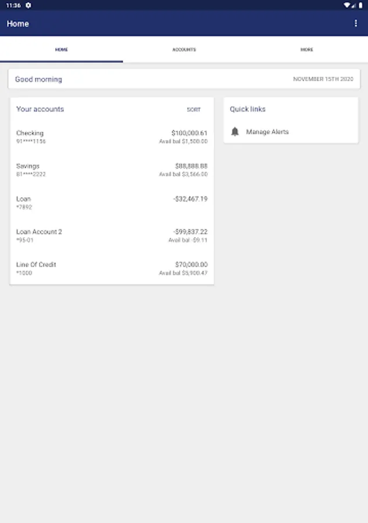Image resolution: width=368 pixels, height=523 pixels.
Task: Open the More tab
Action: click(x=306, y=50)
